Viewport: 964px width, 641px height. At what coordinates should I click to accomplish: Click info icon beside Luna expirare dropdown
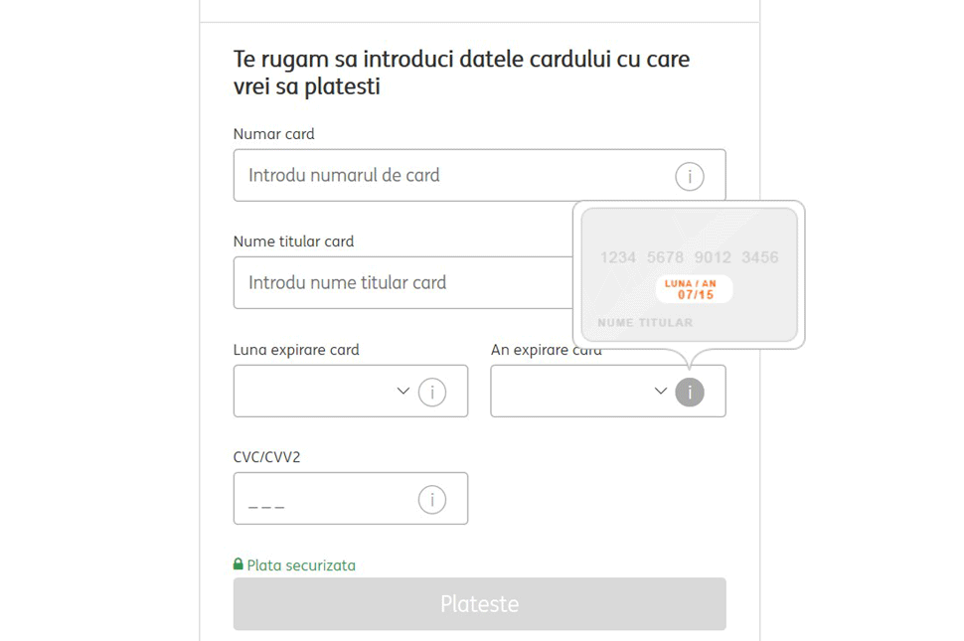pyautogui.click(x=431, y=392)
